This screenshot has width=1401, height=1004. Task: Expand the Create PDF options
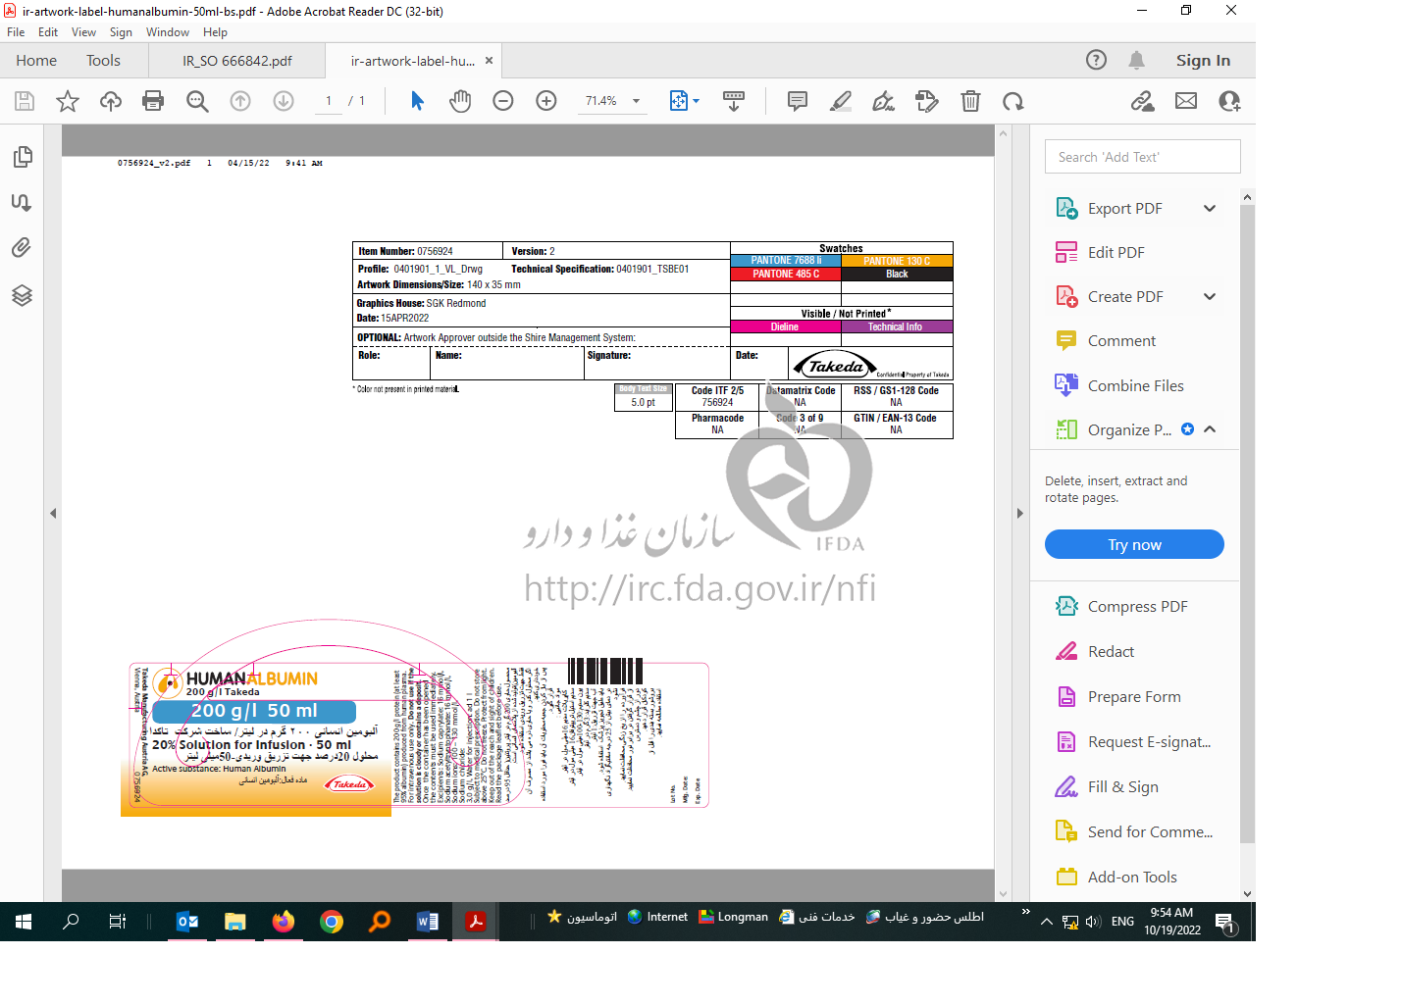pos(1210,296)
